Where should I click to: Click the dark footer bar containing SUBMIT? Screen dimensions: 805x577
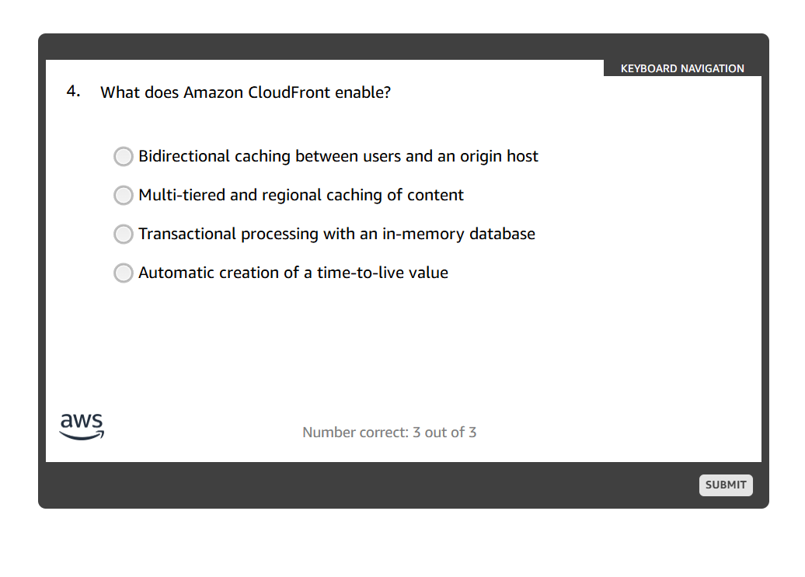pyautogui.click(x=389, y=485)
